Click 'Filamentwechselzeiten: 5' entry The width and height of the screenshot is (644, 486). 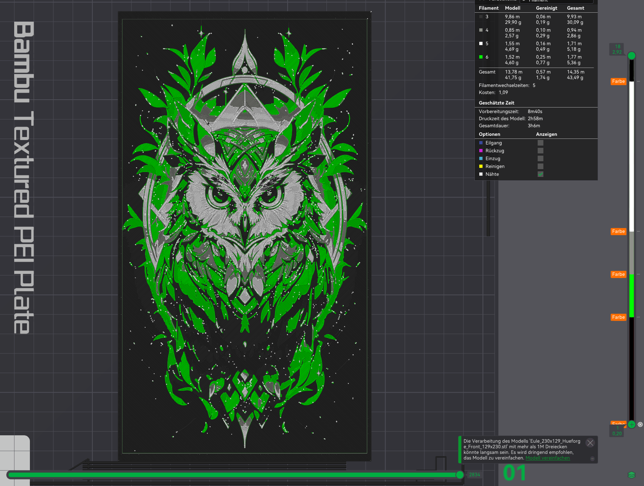coord(507,85)
